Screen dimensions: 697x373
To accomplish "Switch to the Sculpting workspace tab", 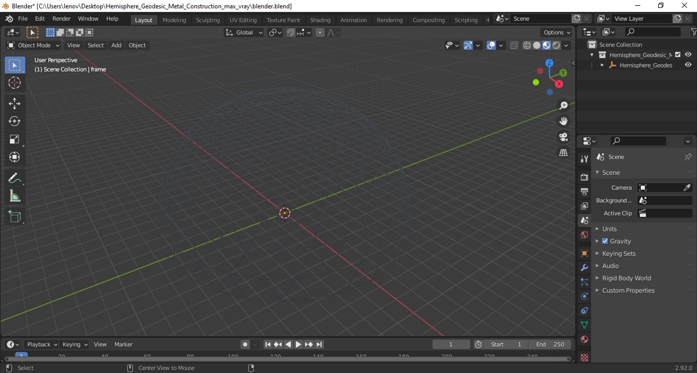I will coord(208,20).
